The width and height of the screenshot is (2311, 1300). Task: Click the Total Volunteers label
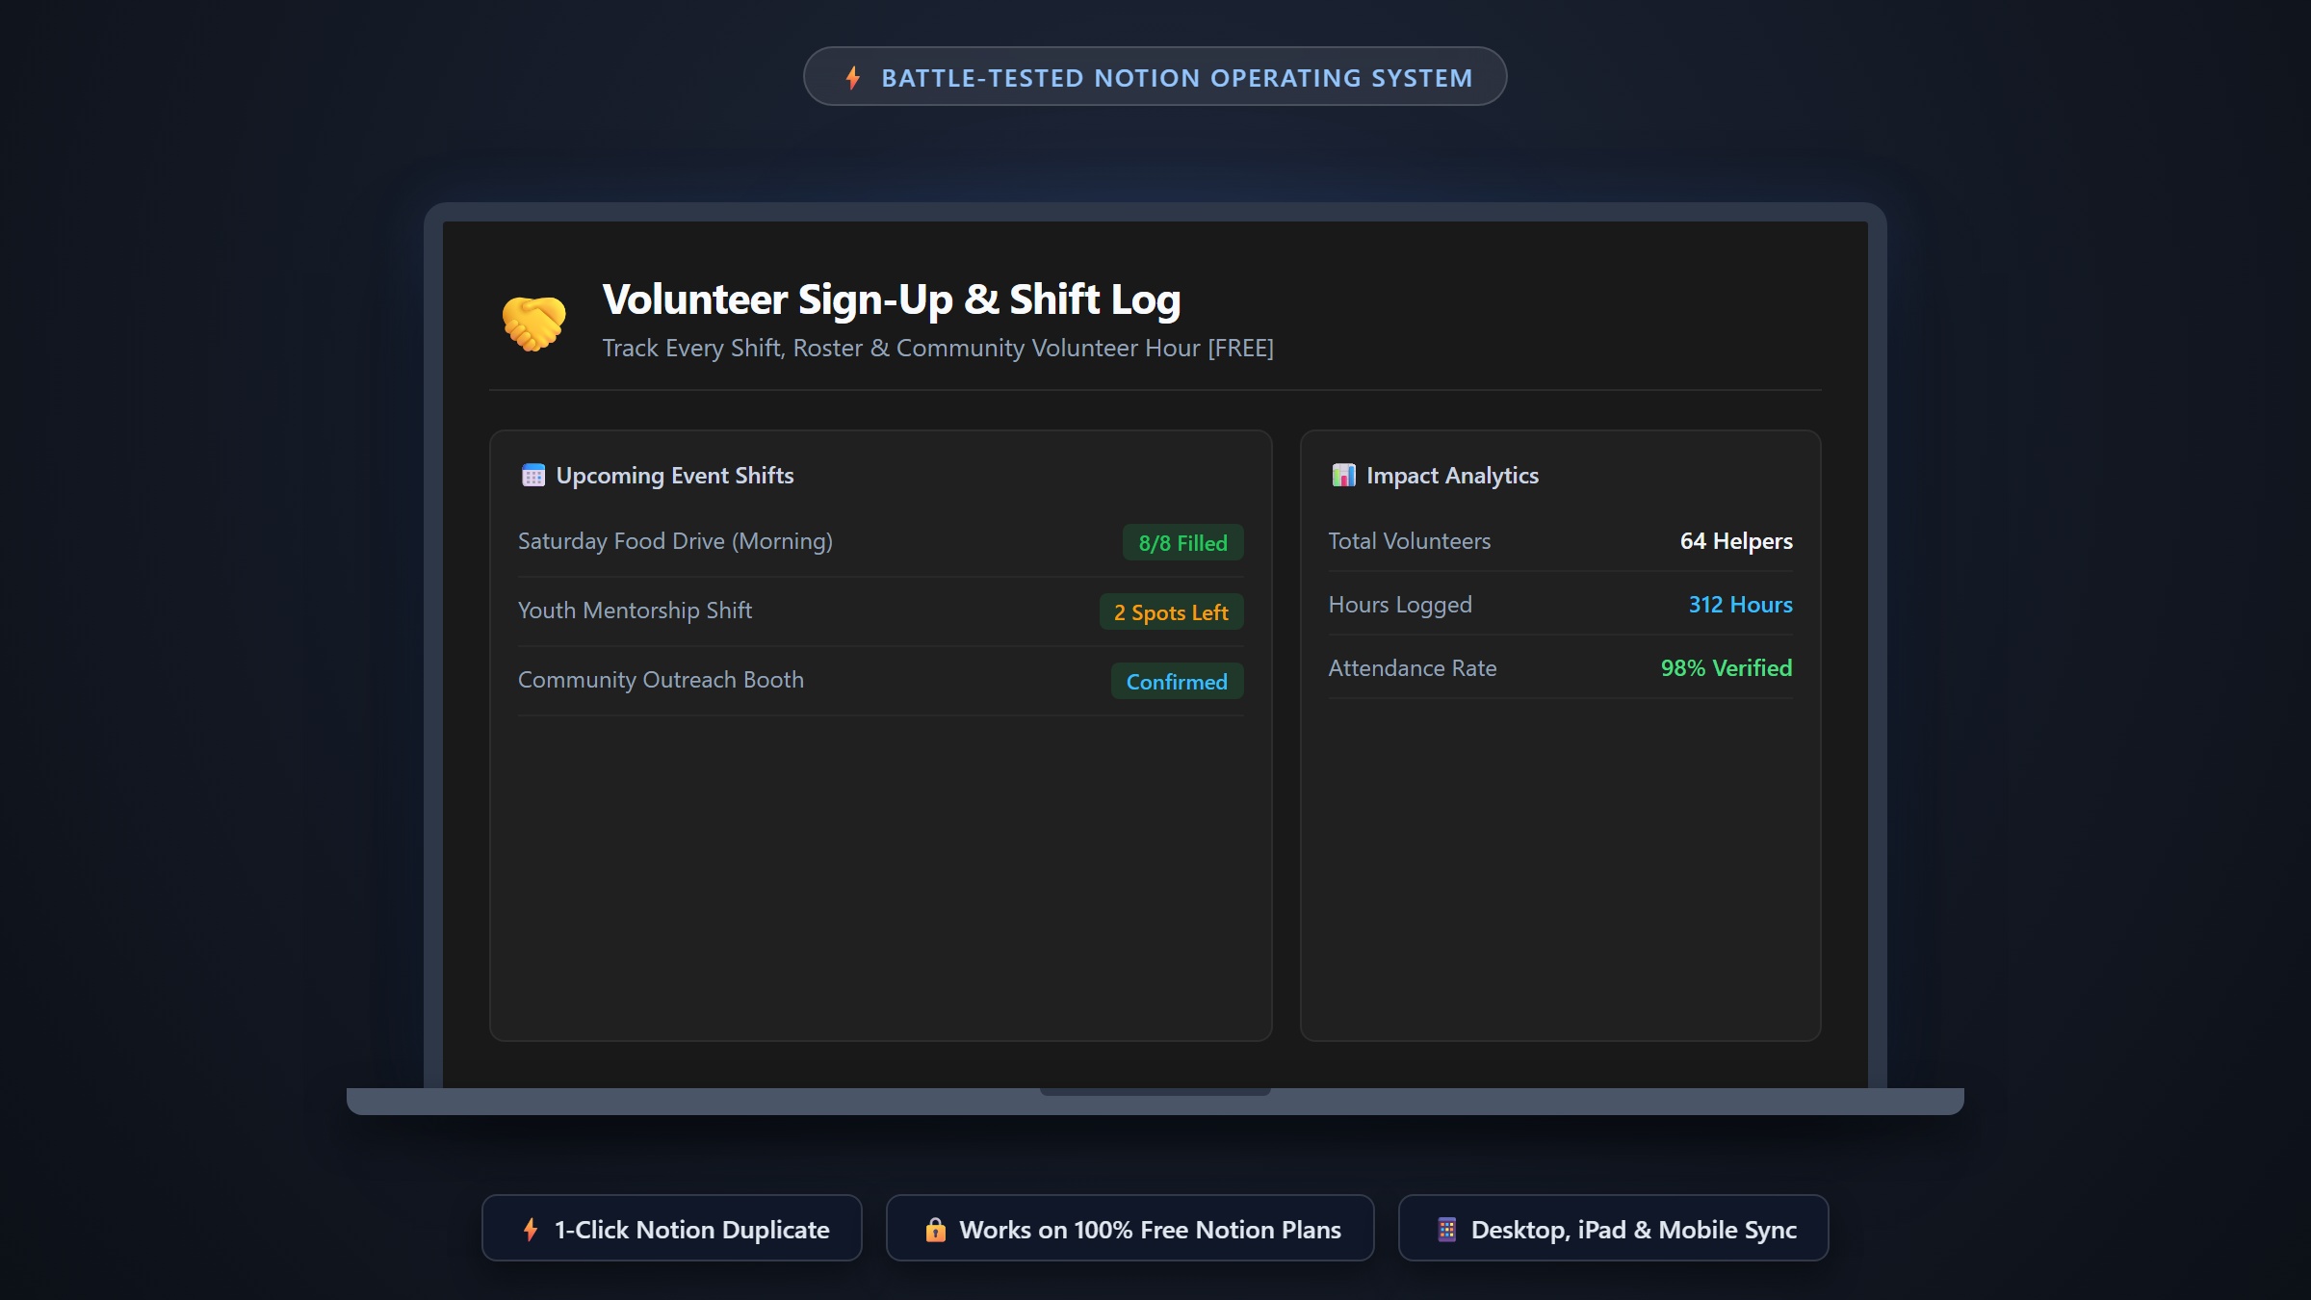(x=1409, y=540)
